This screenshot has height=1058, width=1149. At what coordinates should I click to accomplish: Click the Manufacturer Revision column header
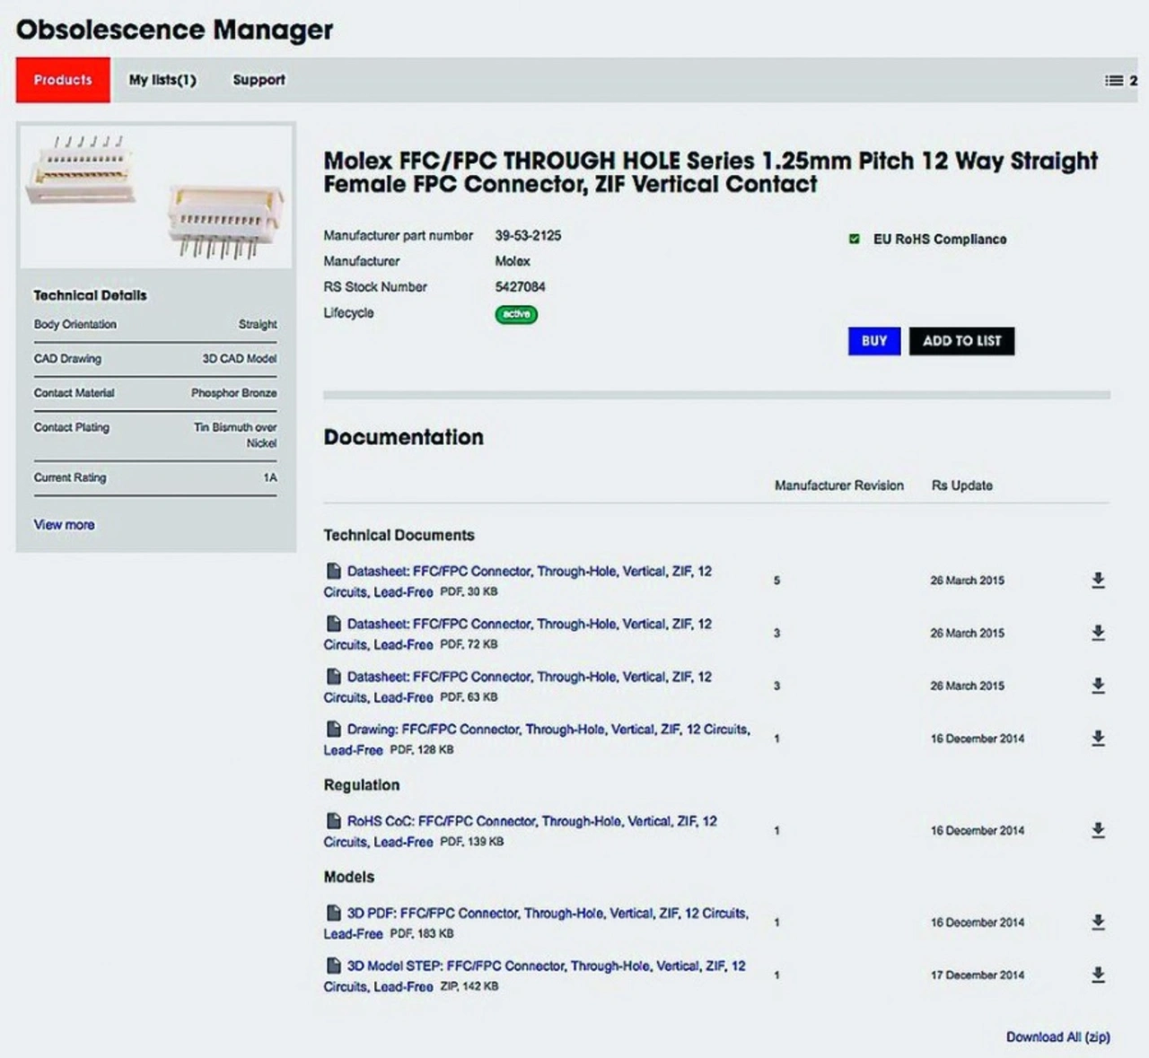(x=838, y=485)
